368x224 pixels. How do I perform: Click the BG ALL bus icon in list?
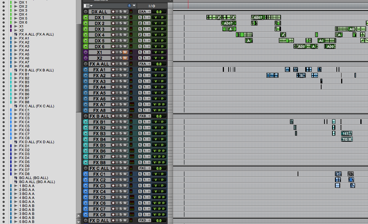16,178
